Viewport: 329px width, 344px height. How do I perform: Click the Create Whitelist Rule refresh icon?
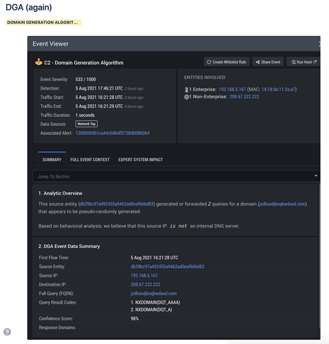click(x=209, y=62)
